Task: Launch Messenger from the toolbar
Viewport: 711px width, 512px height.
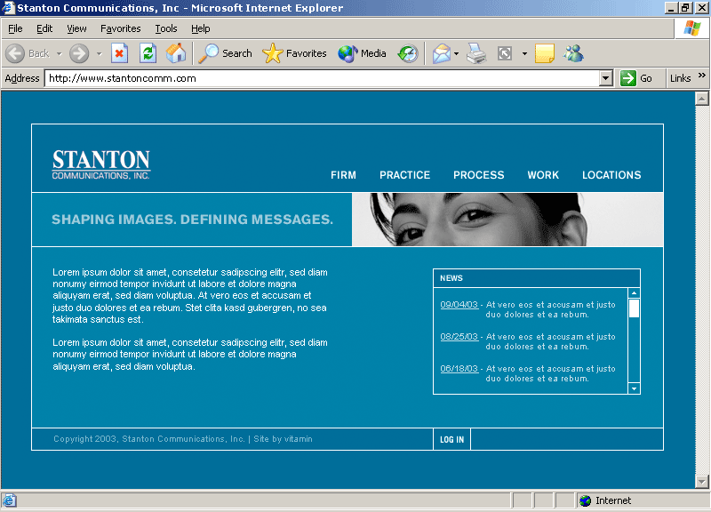Action: tap(573, 53)
